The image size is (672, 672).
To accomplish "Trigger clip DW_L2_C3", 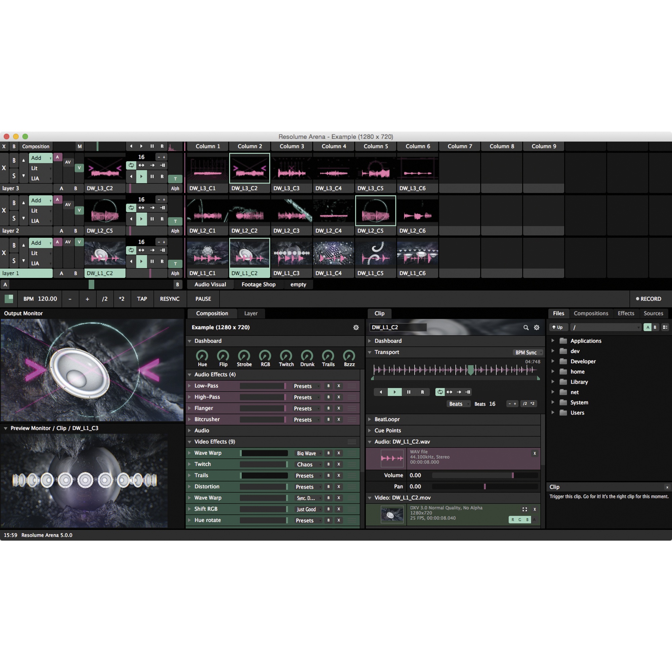I will coord(291,210).
